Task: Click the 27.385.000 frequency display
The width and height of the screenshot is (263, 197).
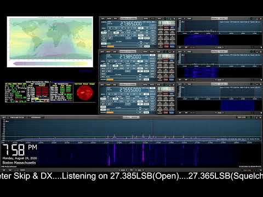Action: click(130, 57)
